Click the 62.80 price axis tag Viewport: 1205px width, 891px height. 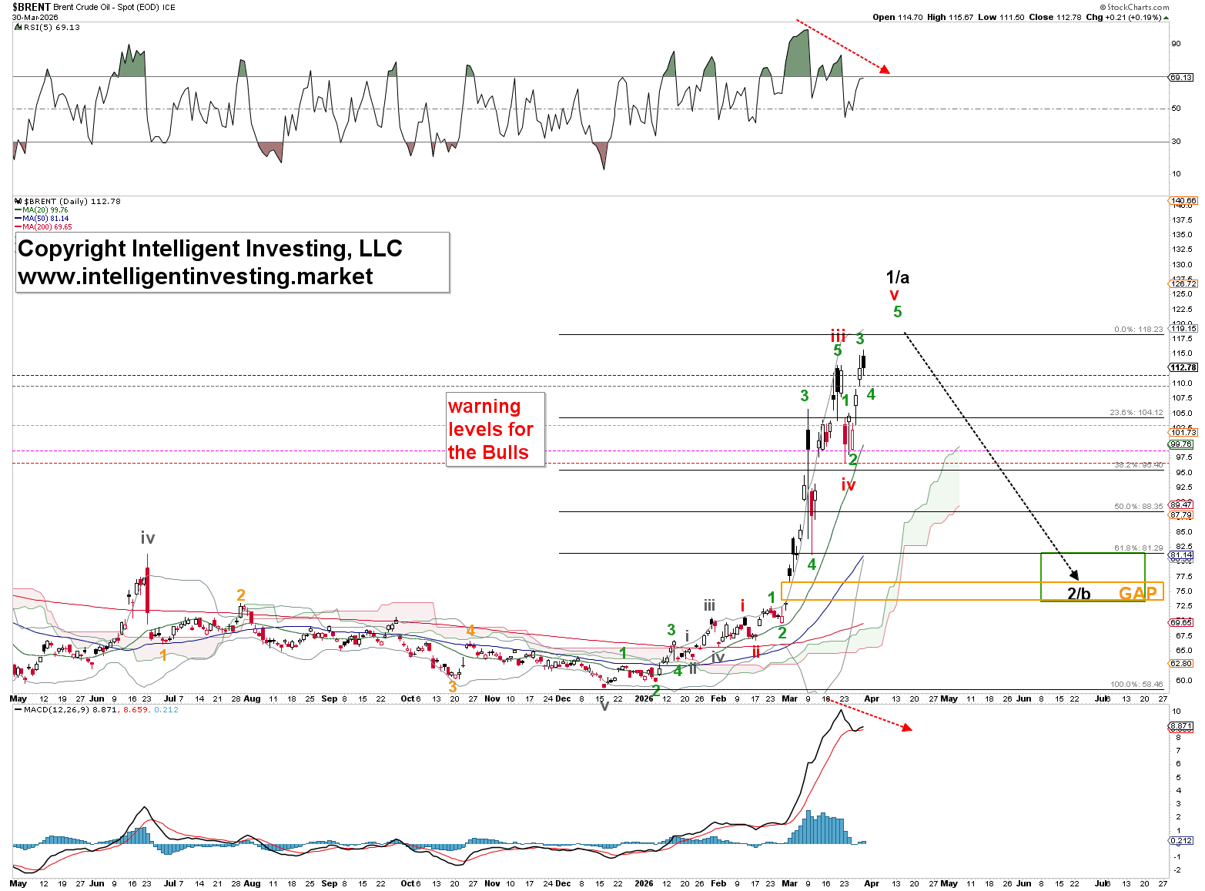(1181, 663)
